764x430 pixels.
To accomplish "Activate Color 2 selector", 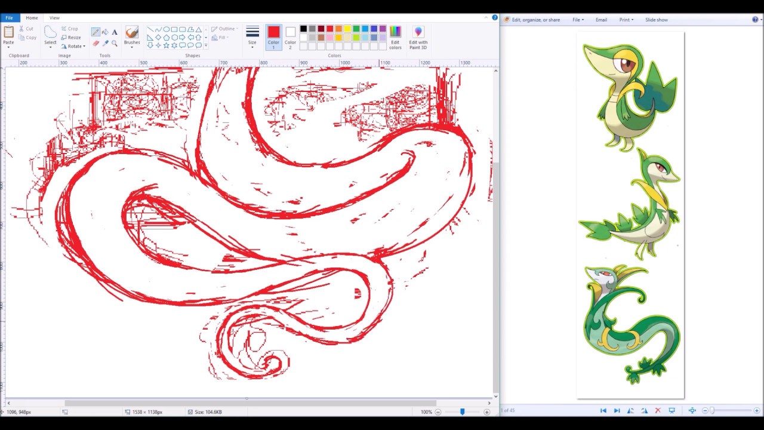I will [290, 37].
